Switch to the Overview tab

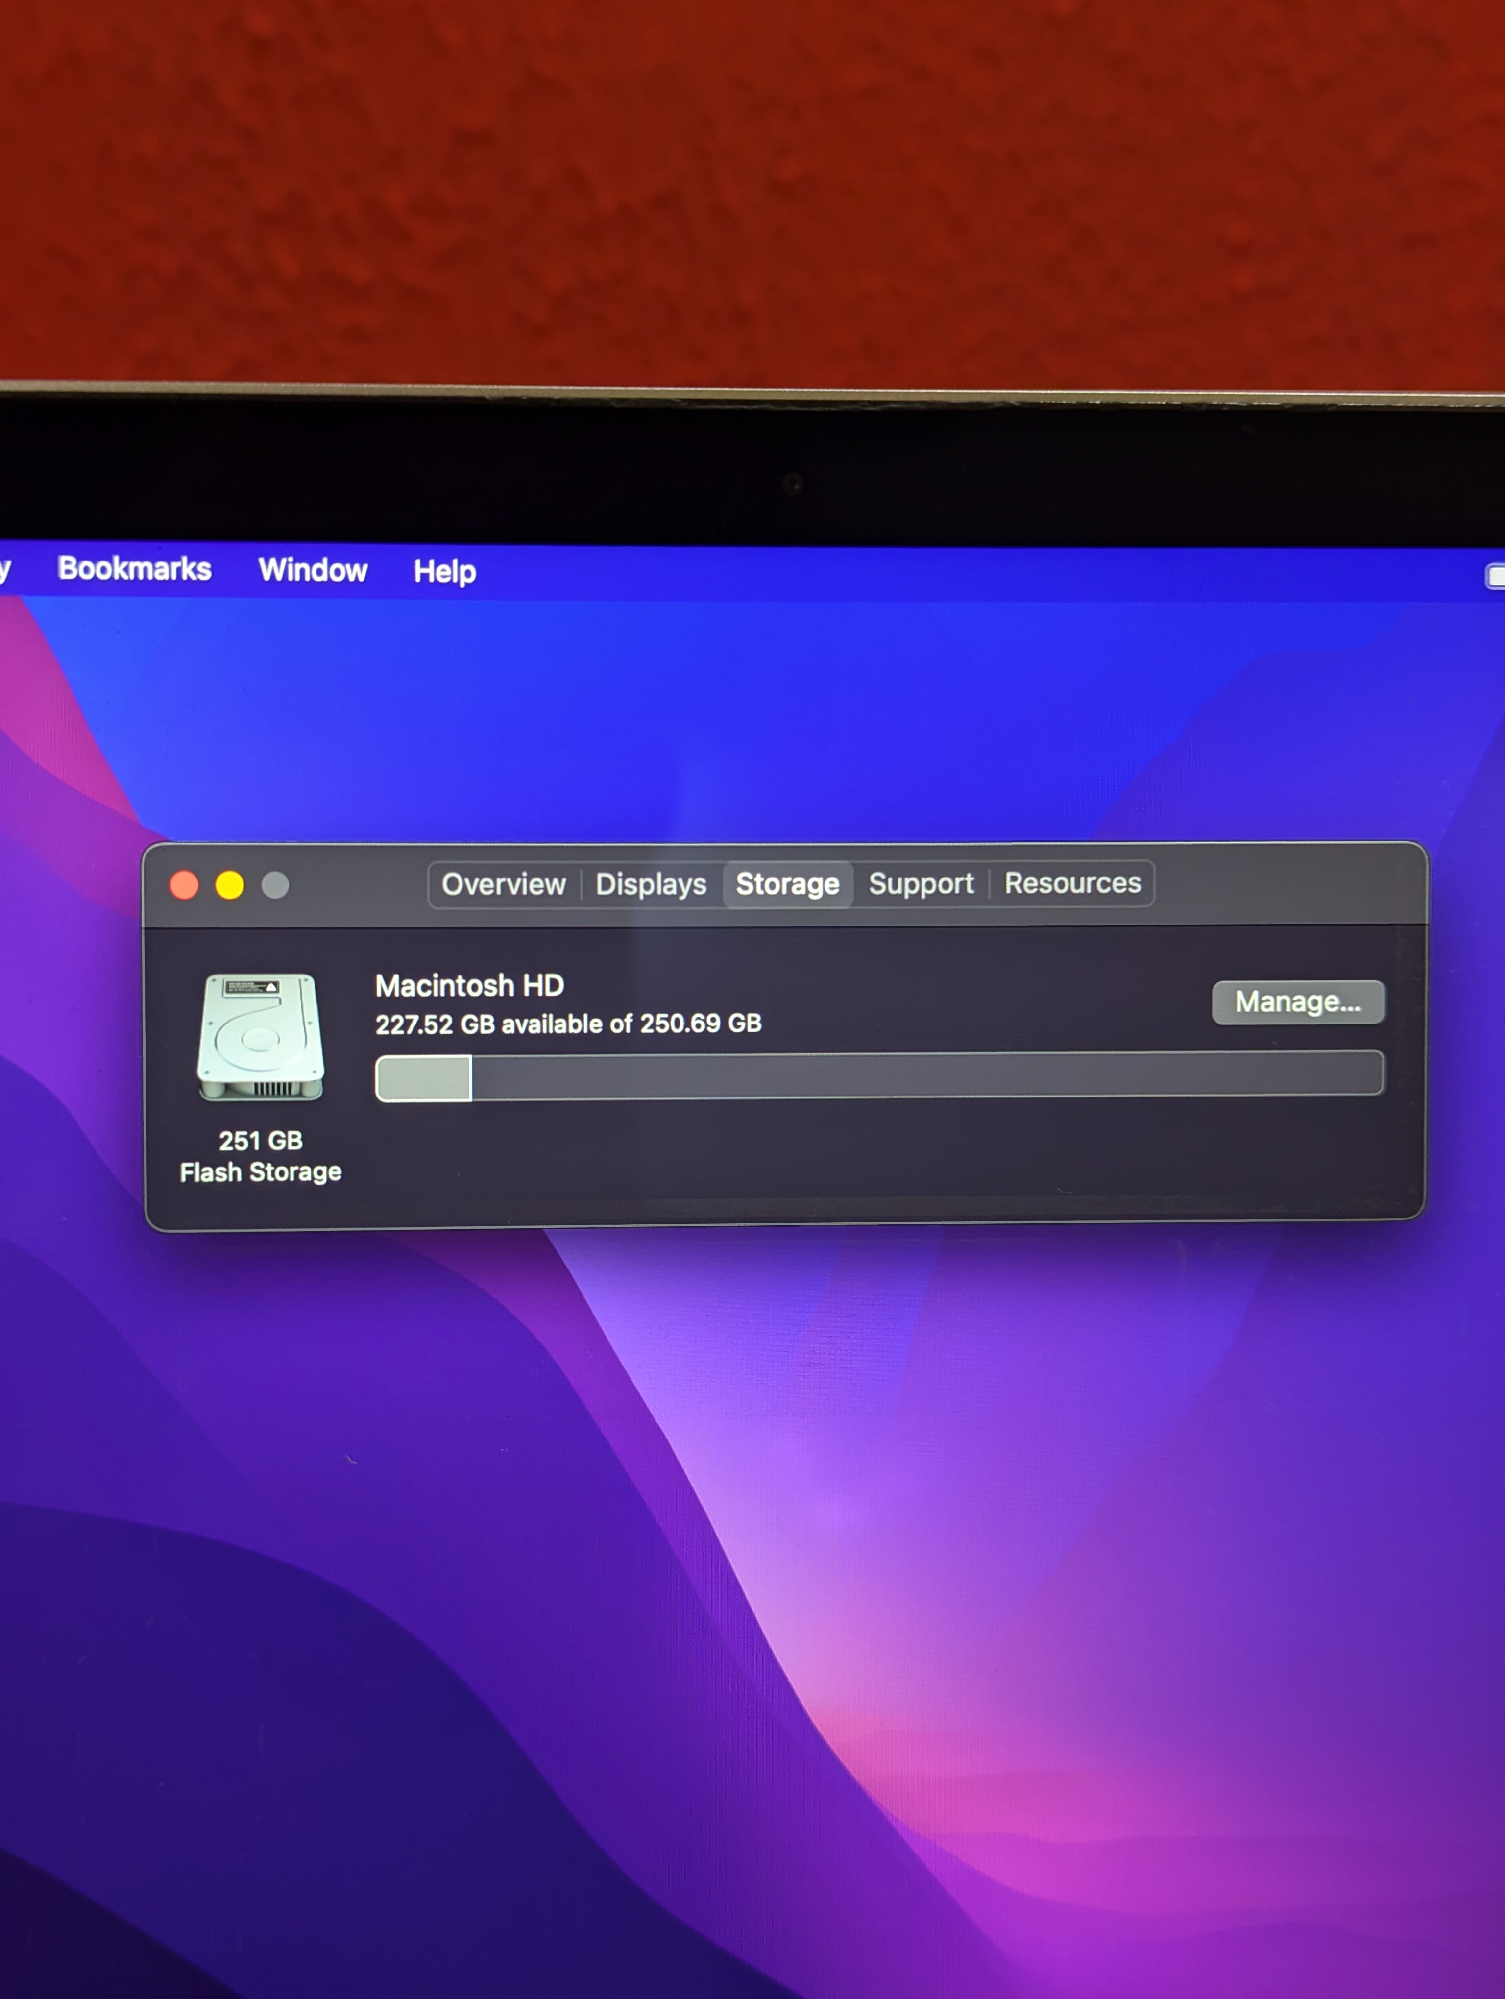pyautogui.click(x=503, y=884)
